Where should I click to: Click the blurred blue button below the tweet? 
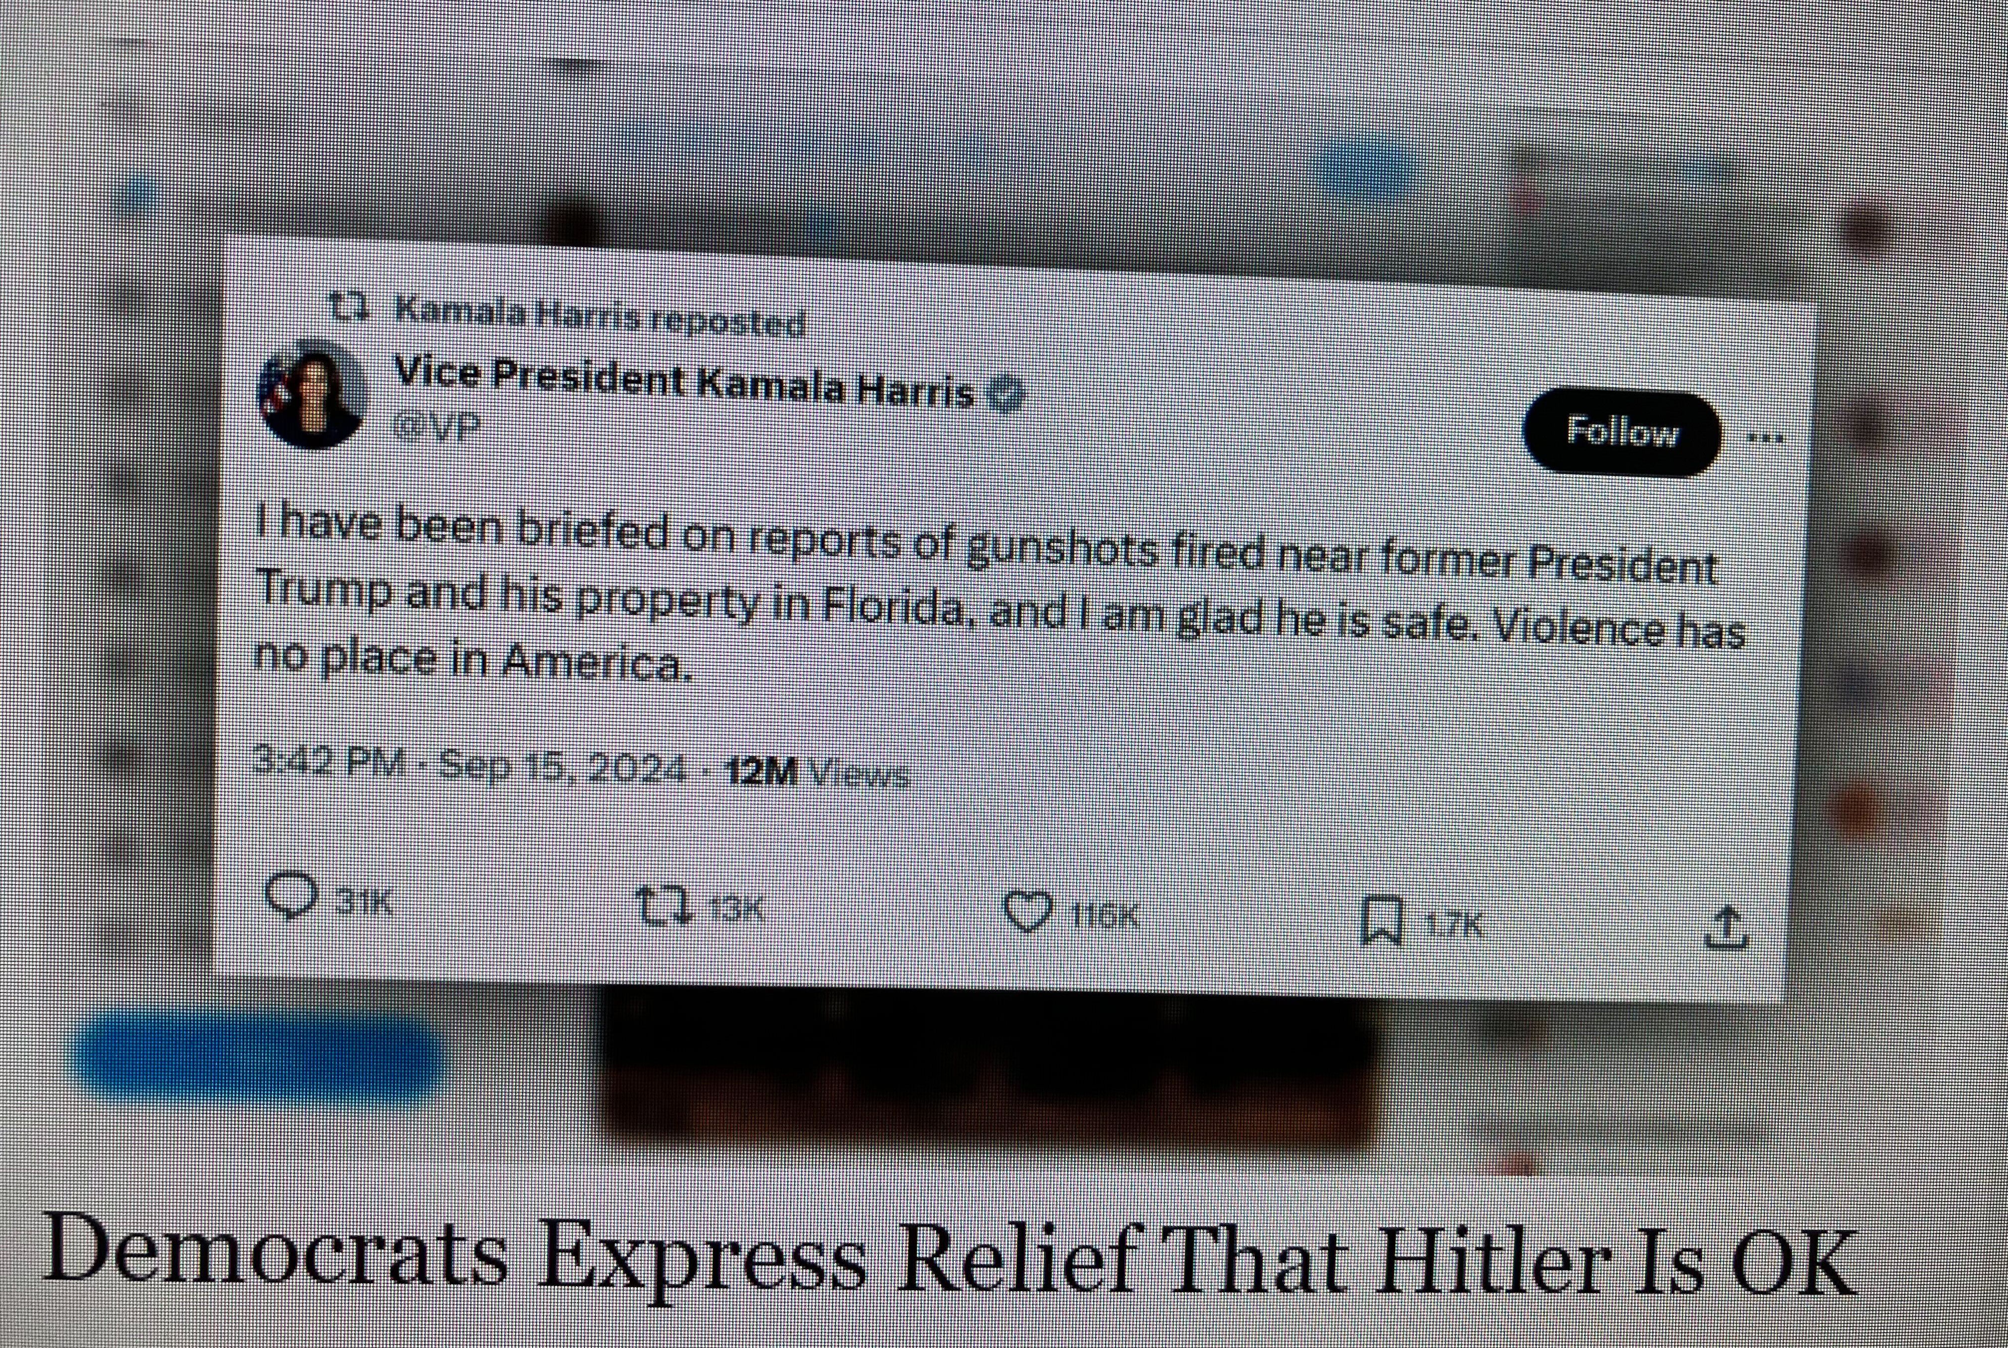(x=261, y=1055)
